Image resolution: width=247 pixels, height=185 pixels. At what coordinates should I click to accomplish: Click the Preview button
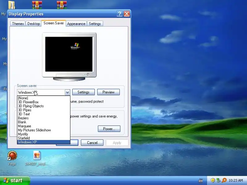[108, 92]
